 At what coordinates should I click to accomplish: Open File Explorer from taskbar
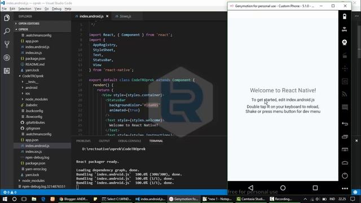34,199
